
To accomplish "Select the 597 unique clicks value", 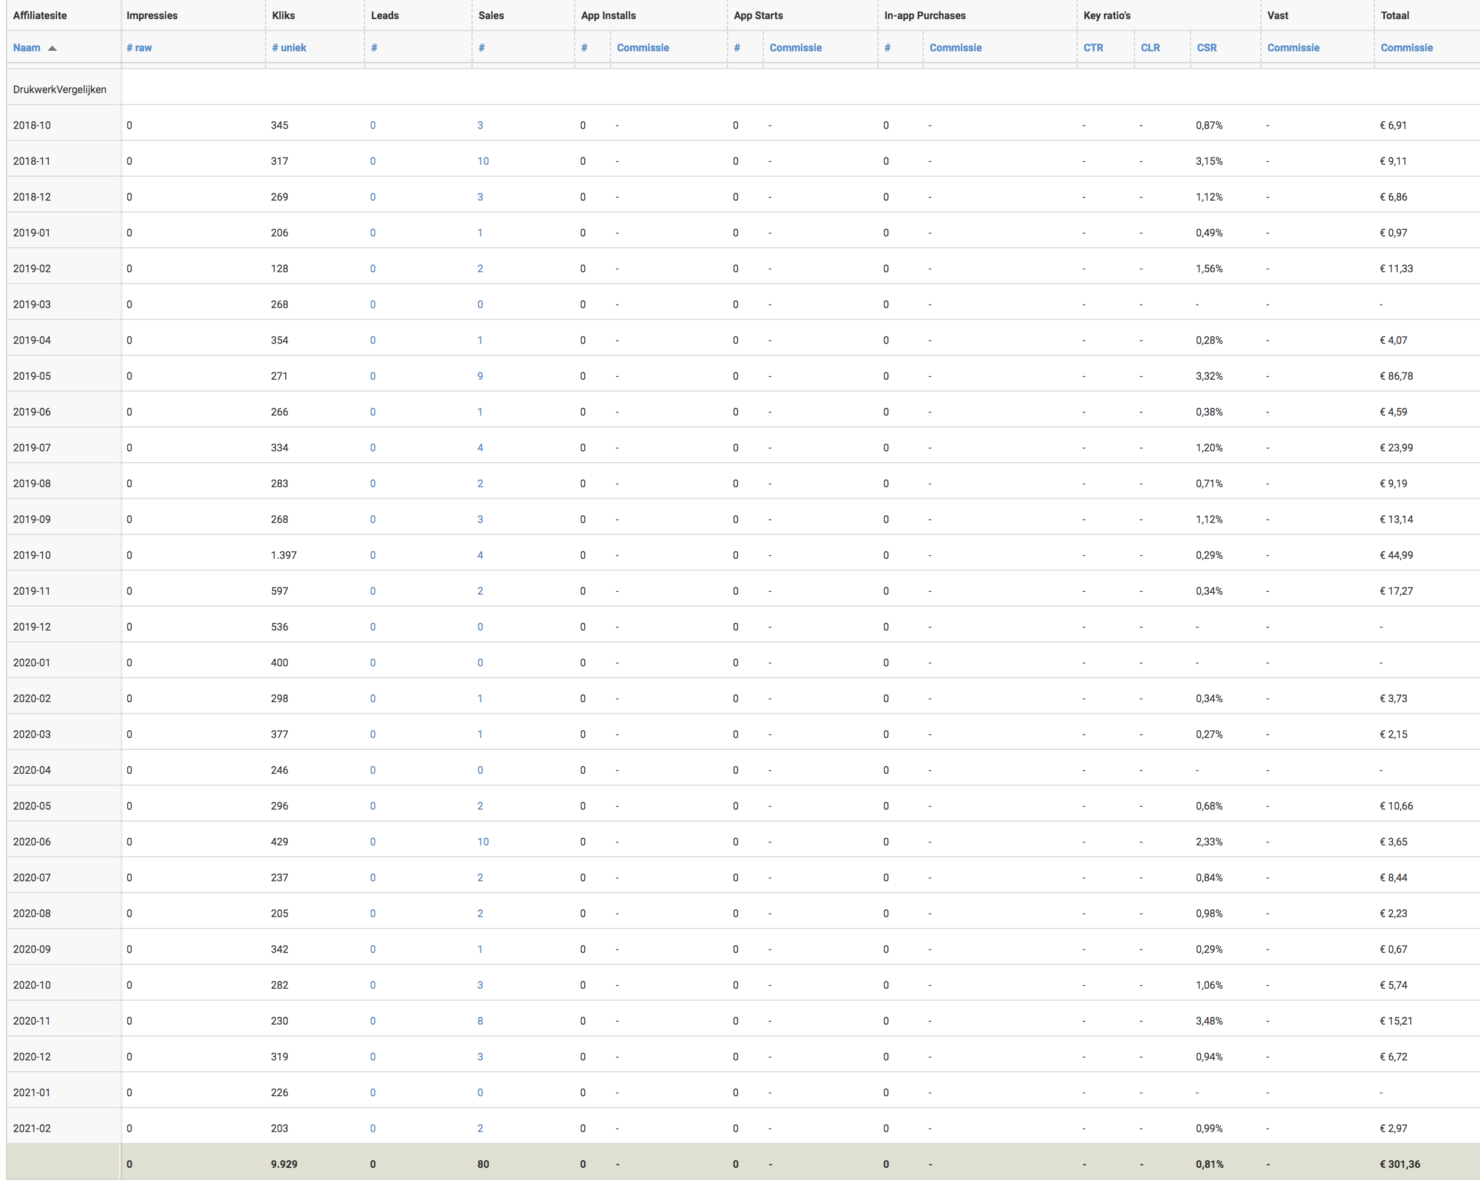I will point(279,591).
